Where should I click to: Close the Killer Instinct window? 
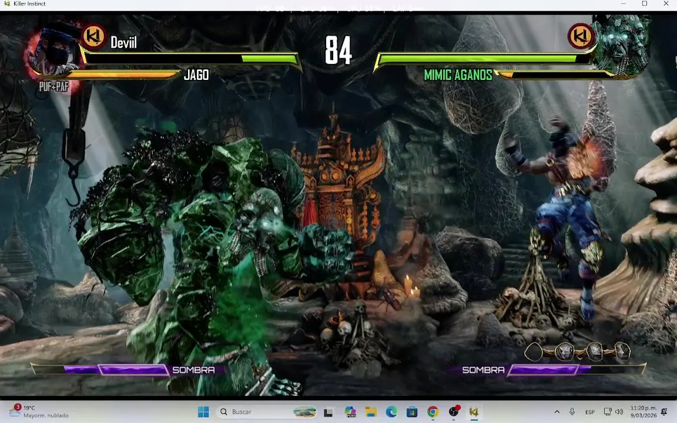666,4
